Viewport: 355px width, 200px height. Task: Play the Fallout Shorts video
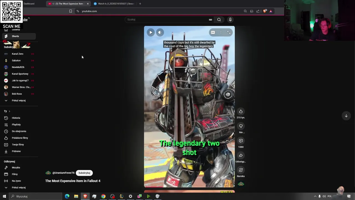click(x=151, y=32)
